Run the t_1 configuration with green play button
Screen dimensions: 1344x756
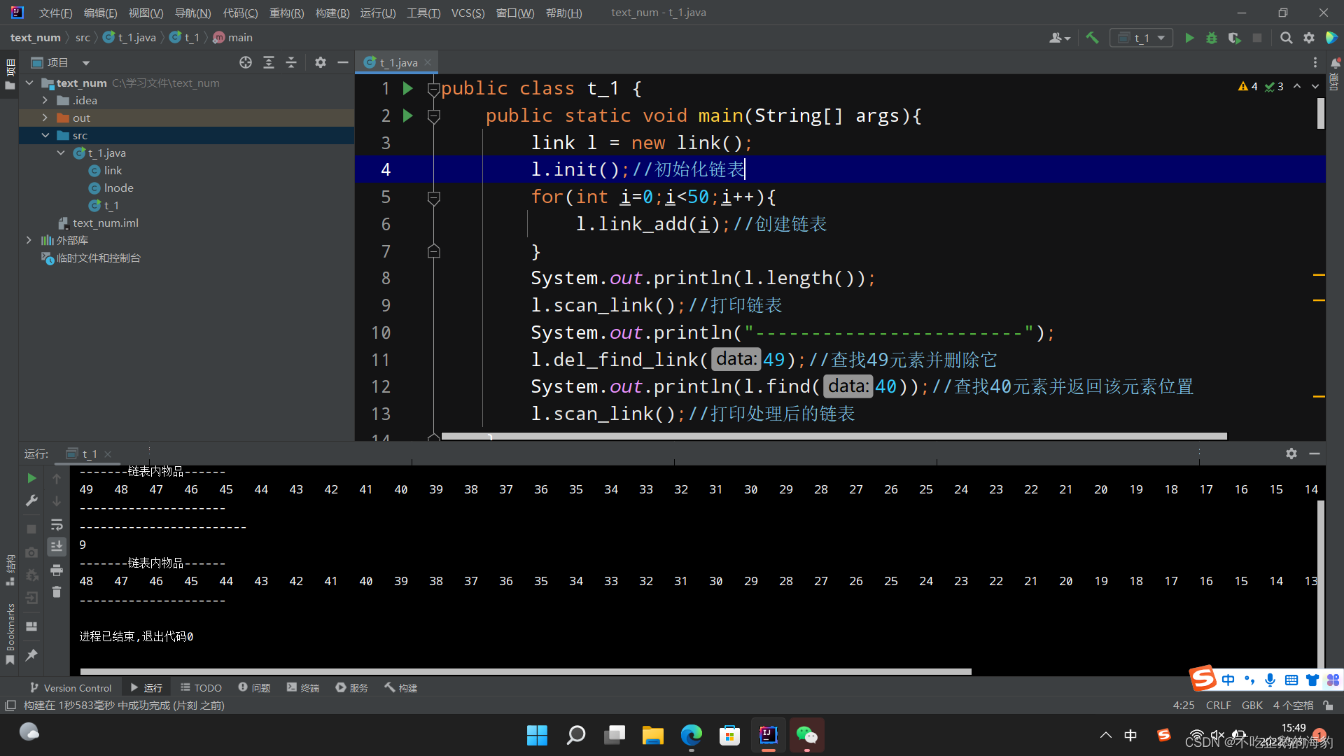coord(1189,38)
